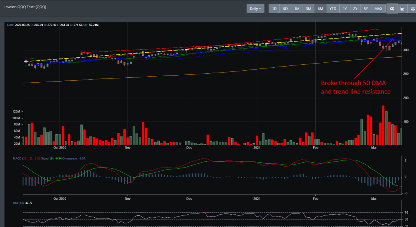Choose the 6M range button
The height and width of the screenshot is (227, 416).
pos(321,9)
